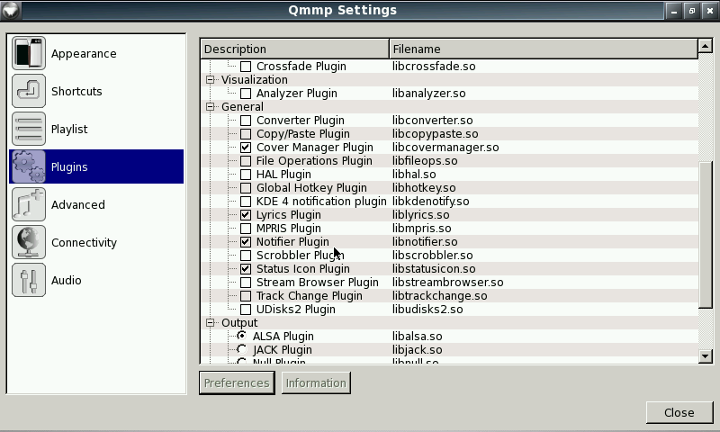The height and width of the screenshot is (432, 720).
Task: Sort by the Filename column header
Action: click(x=544, y=49)
